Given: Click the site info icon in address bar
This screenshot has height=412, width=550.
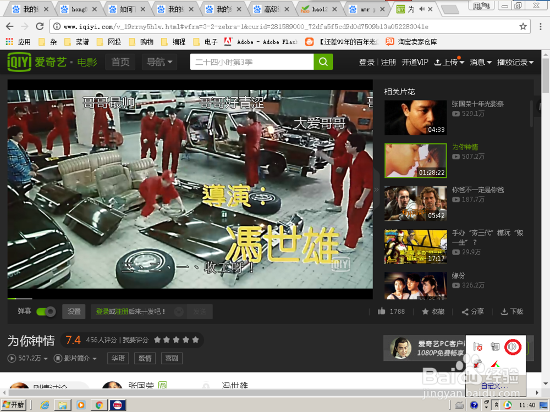Looking at the screenshot, I should pos(57,26).
